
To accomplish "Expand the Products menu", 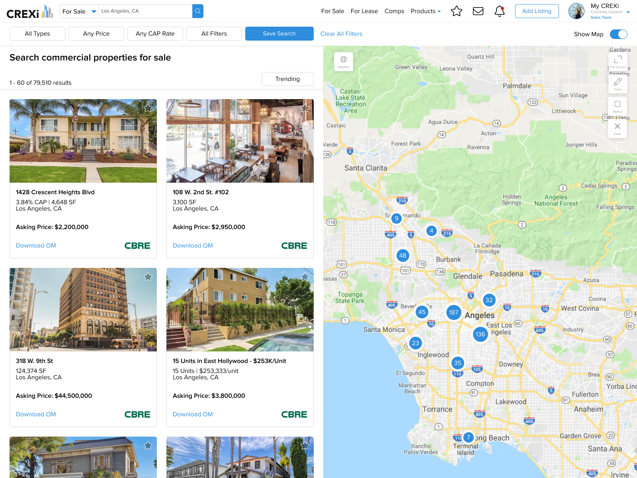I will tap(426, 11).
